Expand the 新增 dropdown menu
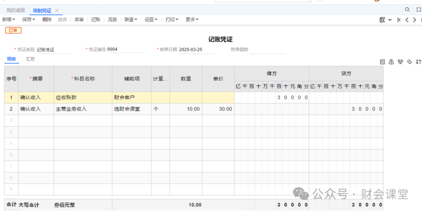This screenshot has height=211, width=422. point(9,20)
